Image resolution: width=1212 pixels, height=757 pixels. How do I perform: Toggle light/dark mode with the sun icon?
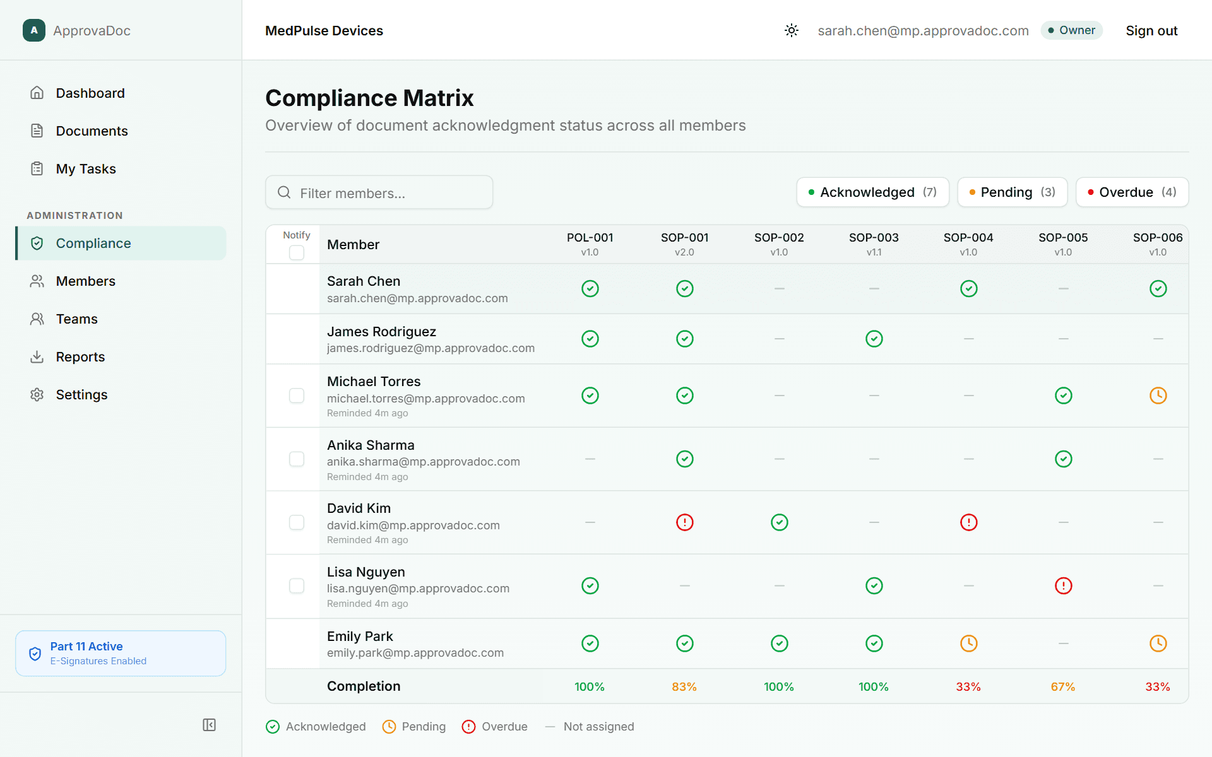(x=791, y=30)
